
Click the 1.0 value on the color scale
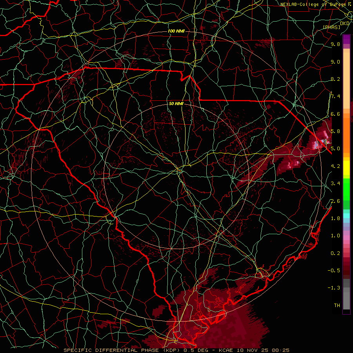point(335,236)
